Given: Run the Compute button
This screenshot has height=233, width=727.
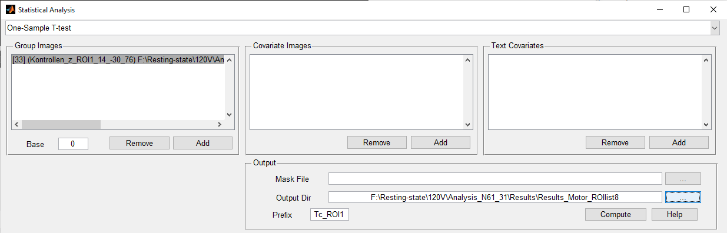Looking at the screenshot, I should (615, 215).
